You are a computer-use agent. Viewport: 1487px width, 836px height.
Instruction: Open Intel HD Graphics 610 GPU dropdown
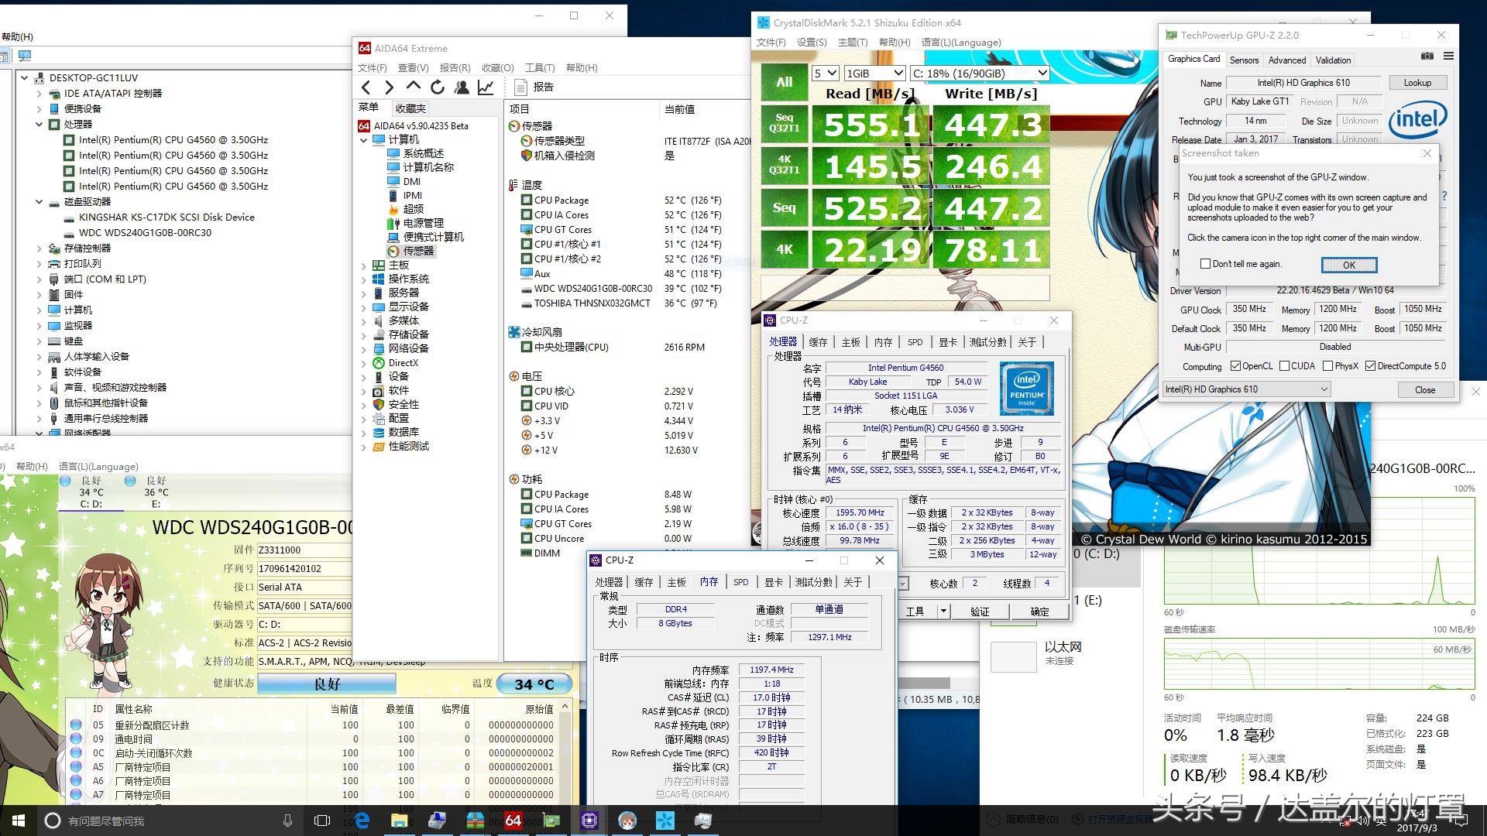[x=1246, y=389]
